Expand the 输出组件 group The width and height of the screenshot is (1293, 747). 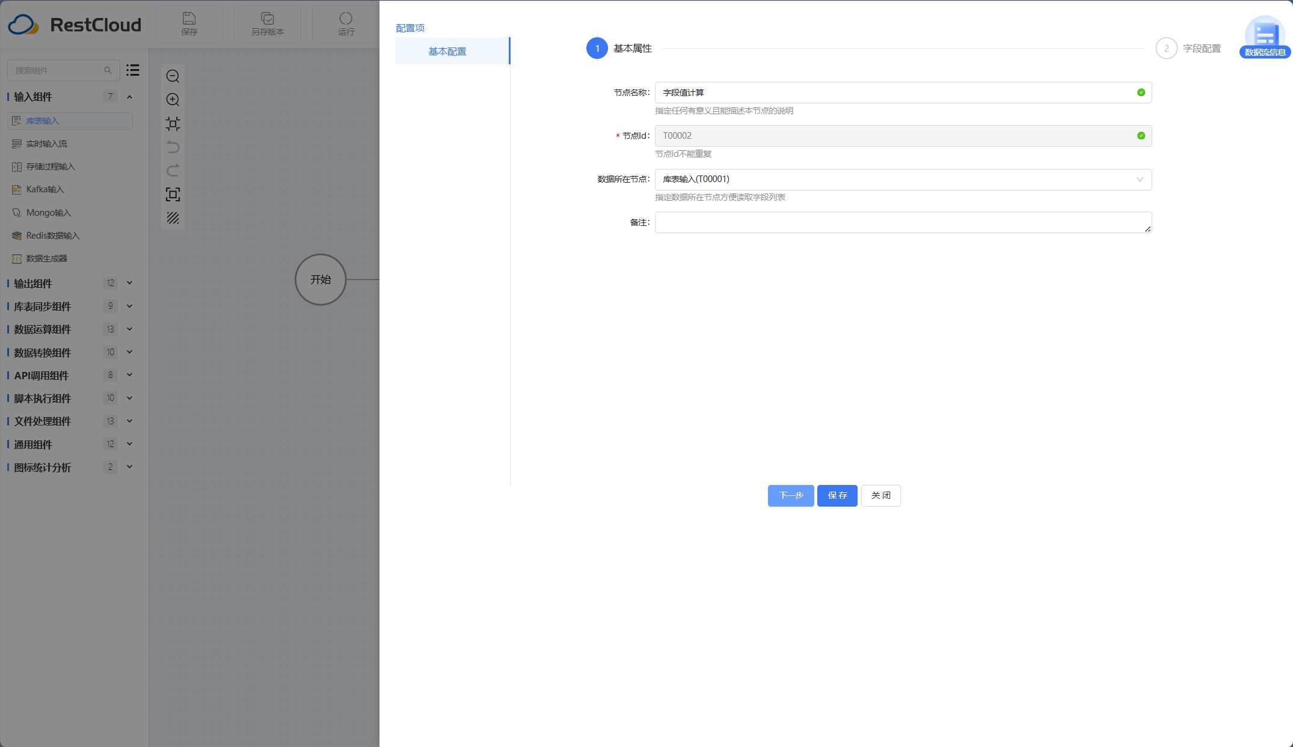pos(129,283)
